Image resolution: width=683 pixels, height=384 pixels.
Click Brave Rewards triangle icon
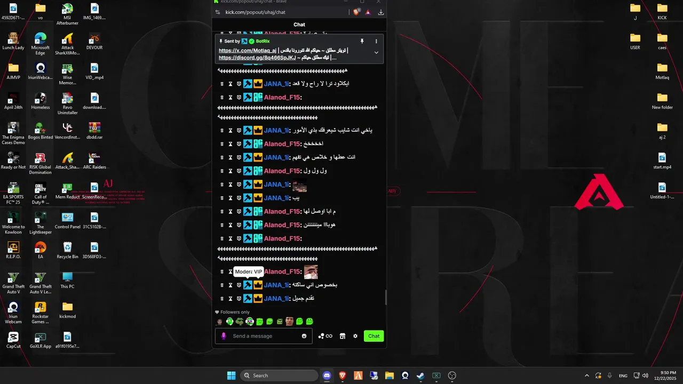pyautogui.click(x=368, y=12)
